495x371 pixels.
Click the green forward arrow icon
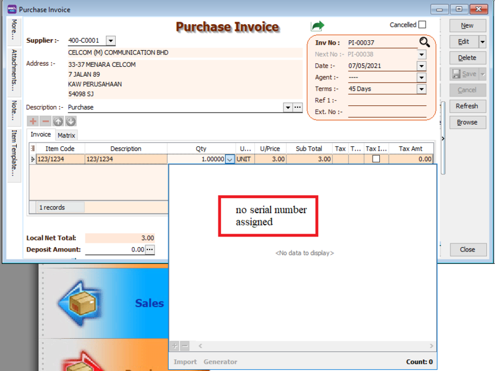pos(317,25)
